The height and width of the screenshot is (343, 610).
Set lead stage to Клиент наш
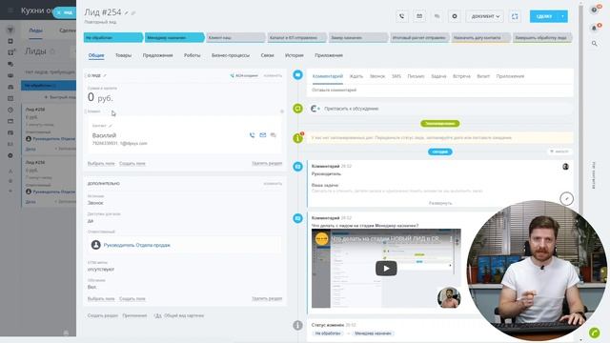click(x=235, y=37)
